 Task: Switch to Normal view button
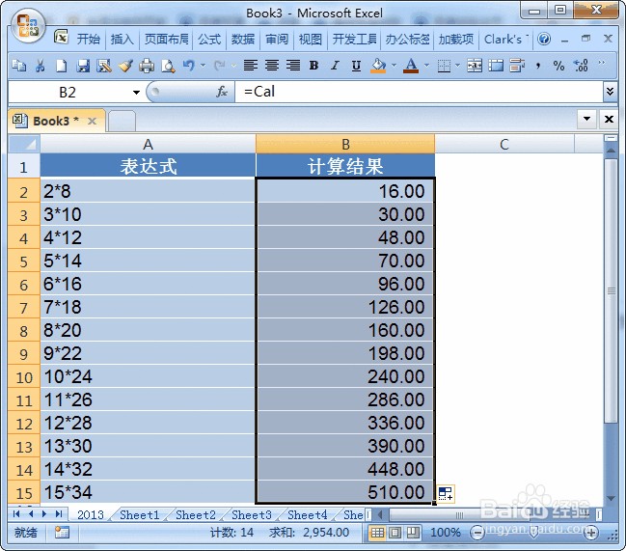[377, 533]
